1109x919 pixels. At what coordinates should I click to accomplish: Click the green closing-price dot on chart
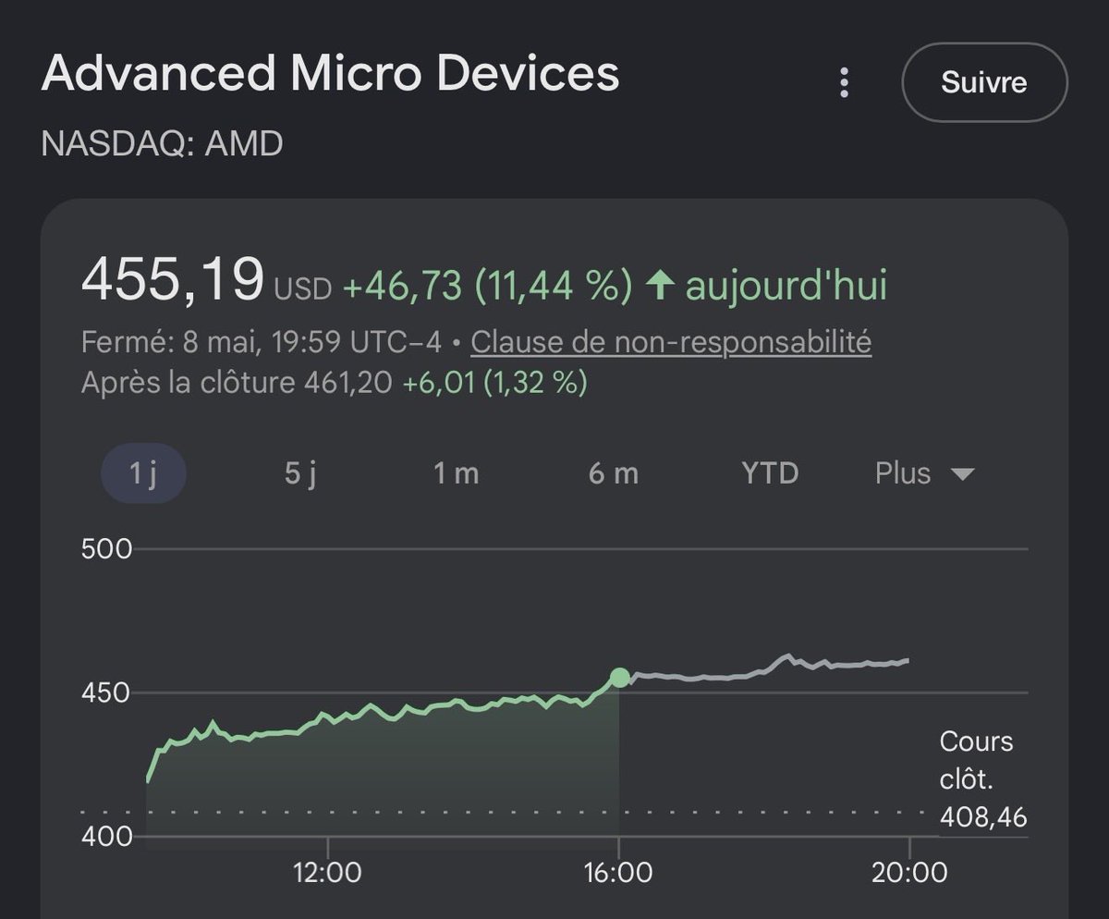point(619,678)
